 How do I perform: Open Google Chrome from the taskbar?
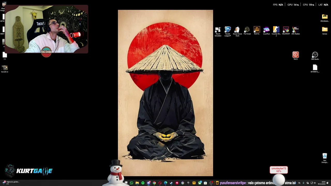[154, 183]
